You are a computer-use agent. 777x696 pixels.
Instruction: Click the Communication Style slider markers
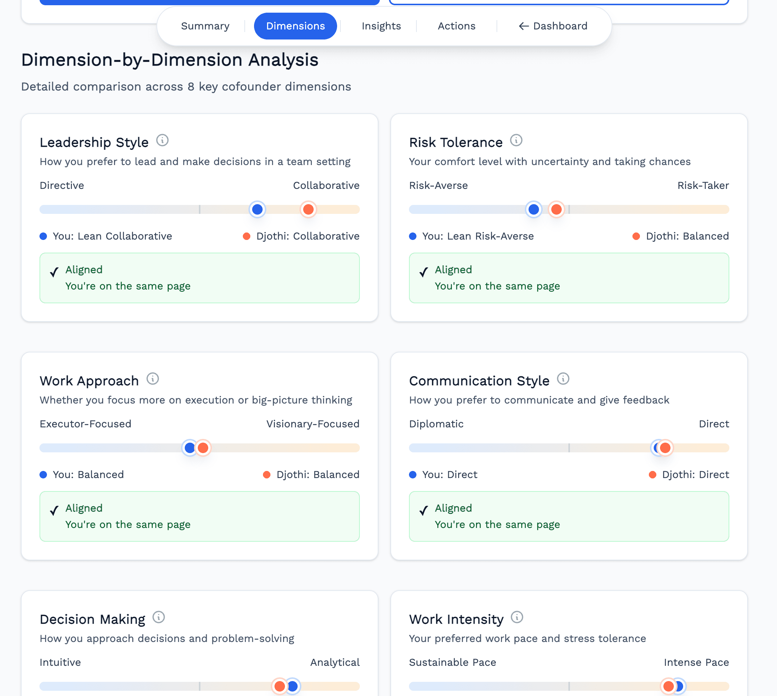pyautogui.click(x=662, y=447)
